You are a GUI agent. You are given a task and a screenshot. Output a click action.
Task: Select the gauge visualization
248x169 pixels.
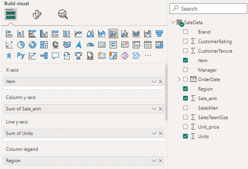pos(90,45)
